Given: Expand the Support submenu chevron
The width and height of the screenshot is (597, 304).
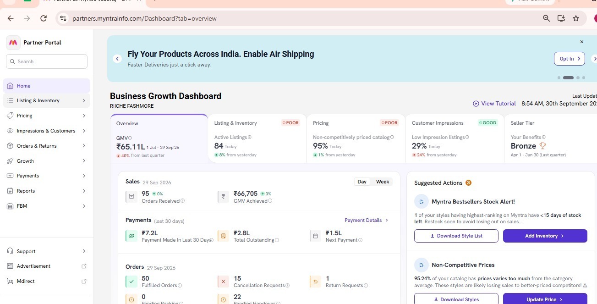Looking at the screenshot, I should 84,251.
